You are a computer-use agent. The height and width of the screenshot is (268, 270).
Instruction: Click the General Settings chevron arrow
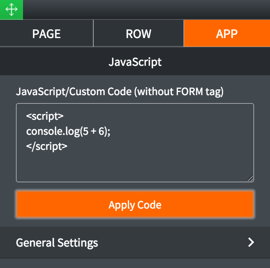[x=251, y=242]
